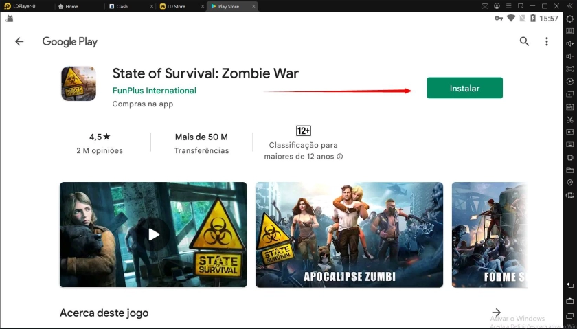Screen dimensions: 577x329
Task: Switch to the Home tab
Action: [x=68, y=6]
